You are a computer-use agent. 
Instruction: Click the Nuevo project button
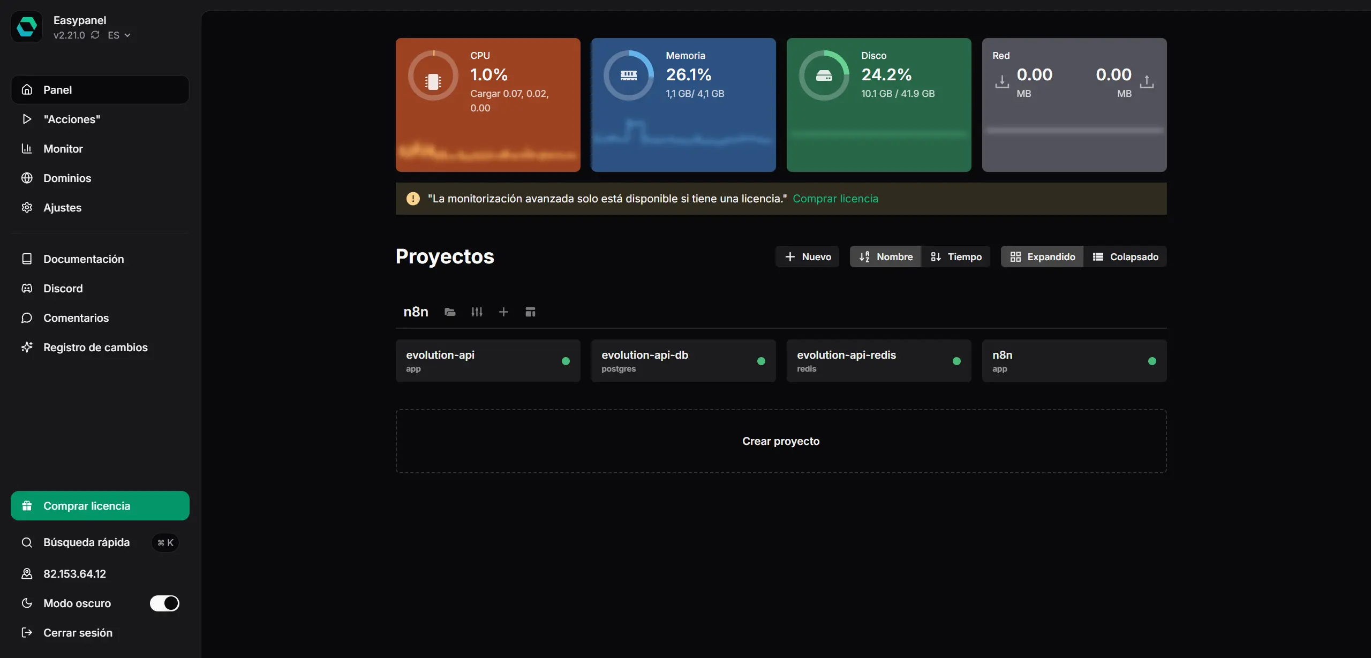pyautogui.click(x=807, y=256)
